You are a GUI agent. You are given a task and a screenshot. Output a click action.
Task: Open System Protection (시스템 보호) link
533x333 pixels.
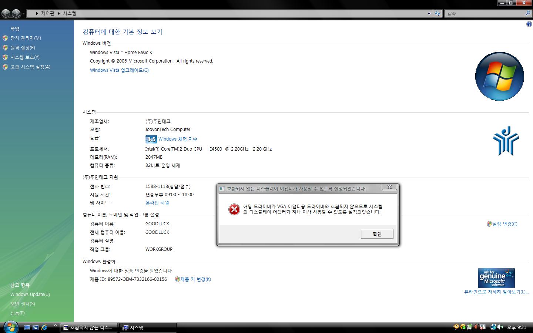click(25, 57)
